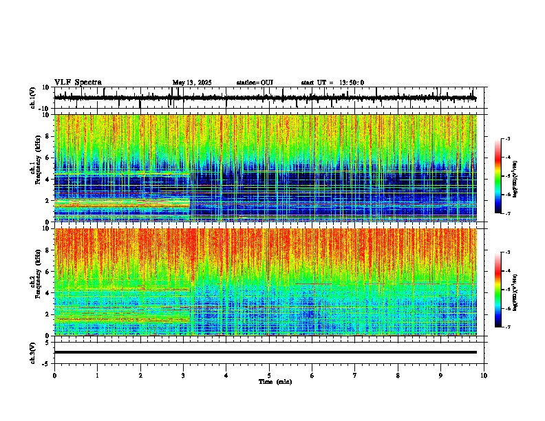Click time axis tick label "9"
The image size is (545, 421).
click(x=440, y=376)
